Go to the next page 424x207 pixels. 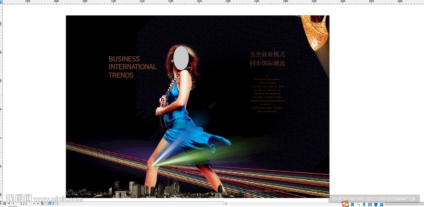[34, 204]
